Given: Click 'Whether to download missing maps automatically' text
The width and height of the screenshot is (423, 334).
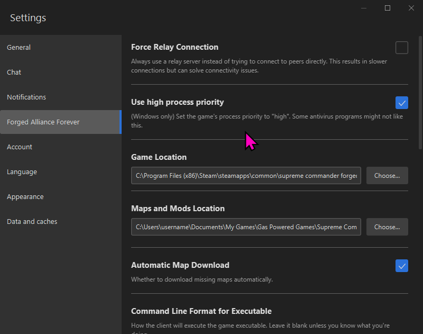Looking at the screenshot, I should (x=202, y=279).
